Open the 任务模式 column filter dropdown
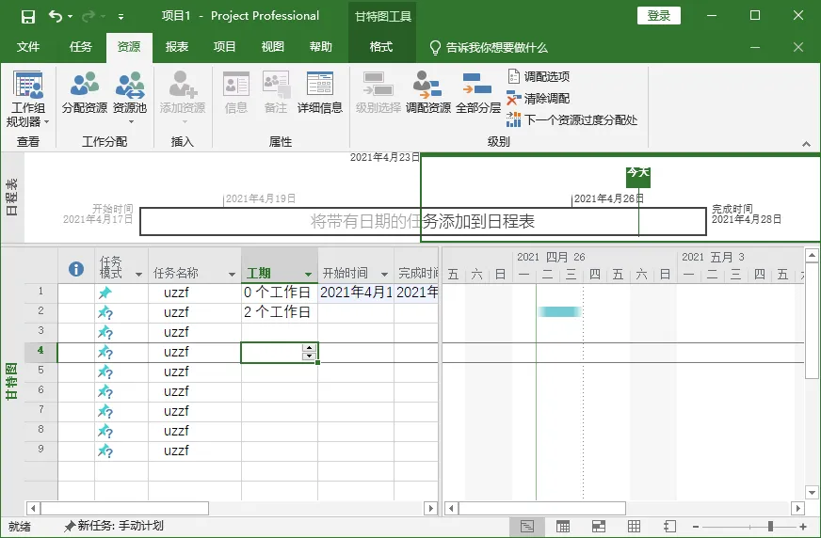Image resolution: width=821 pixels, height=538 pixels. click(x=138, y=274)
